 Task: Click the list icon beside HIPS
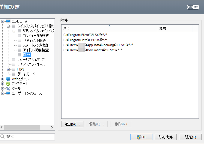tap(14, 69)
